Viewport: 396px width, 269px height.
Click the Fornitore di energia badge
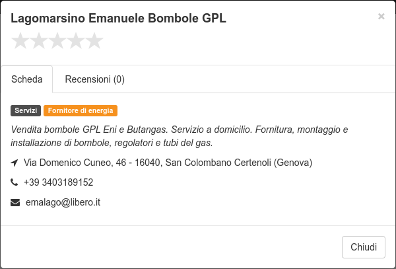pos(81,111)
